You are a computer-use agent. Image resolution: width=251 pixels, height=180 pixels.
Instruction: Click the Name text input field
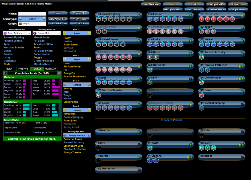click(x=32, y=14)
